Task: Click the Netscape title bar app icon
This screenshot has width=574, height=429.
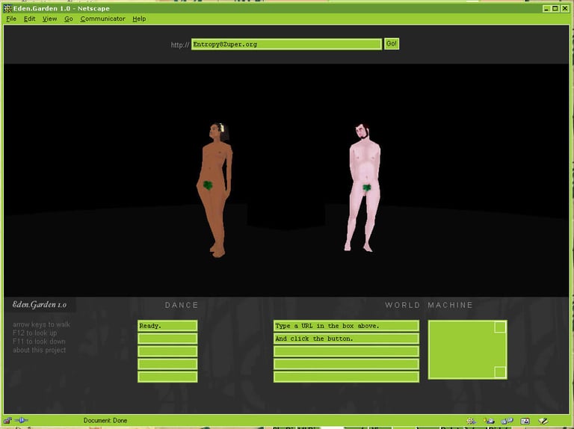Action: 7,8
